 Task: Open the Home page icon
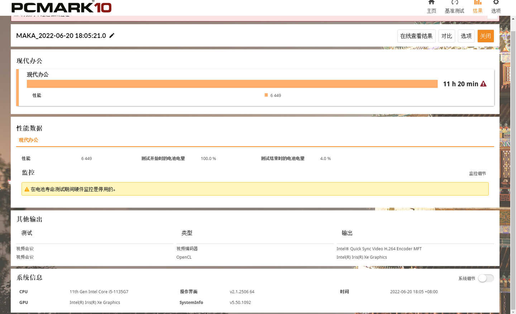pyautogui.click(x=431, y=3)
